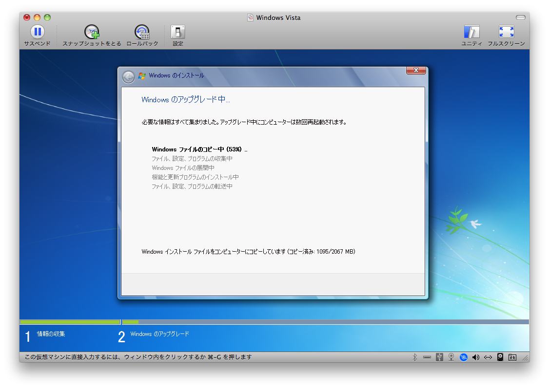549x389 pixels.
Task: Click the blue CD/DVD drive status icon
Action: tap(464, 357)
